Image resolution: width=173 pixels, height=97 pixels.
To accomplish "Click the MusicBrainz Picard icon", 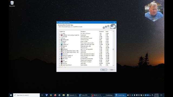I will (x=62, y=57).
